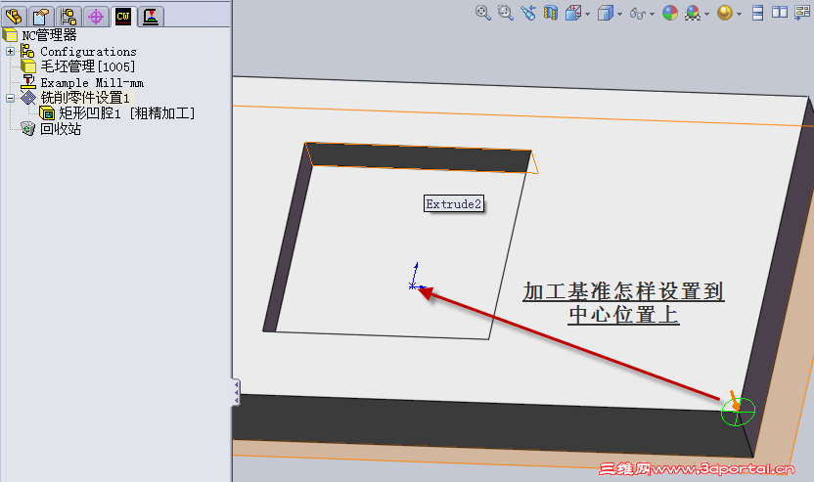
Task: Activate the Zoom to Area tool
Action: 505,13
